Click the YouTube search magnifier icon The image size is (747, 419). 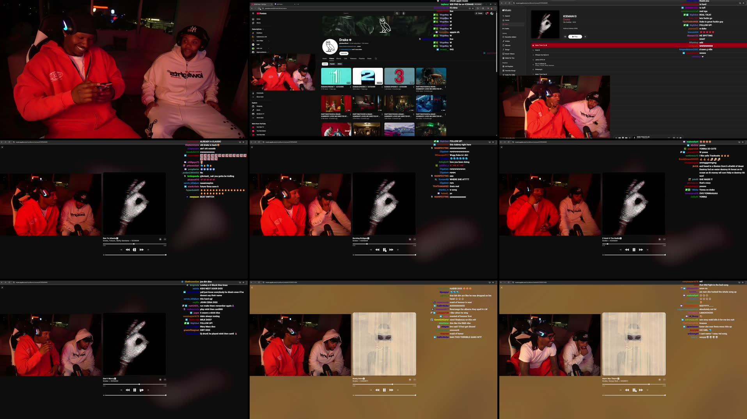397,13
